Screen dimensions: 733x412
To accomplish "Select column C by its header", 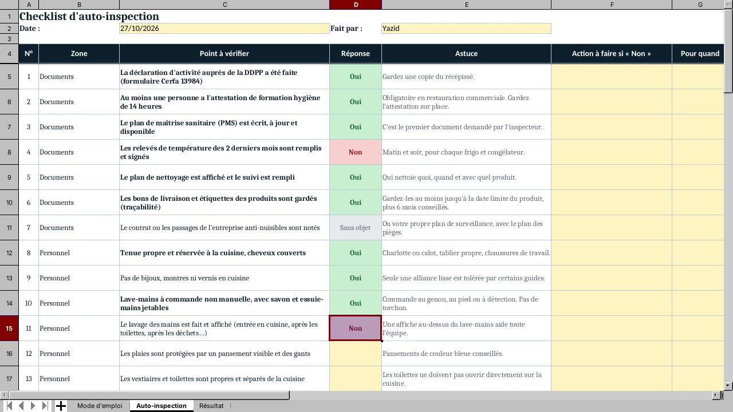I will [224, 5].
